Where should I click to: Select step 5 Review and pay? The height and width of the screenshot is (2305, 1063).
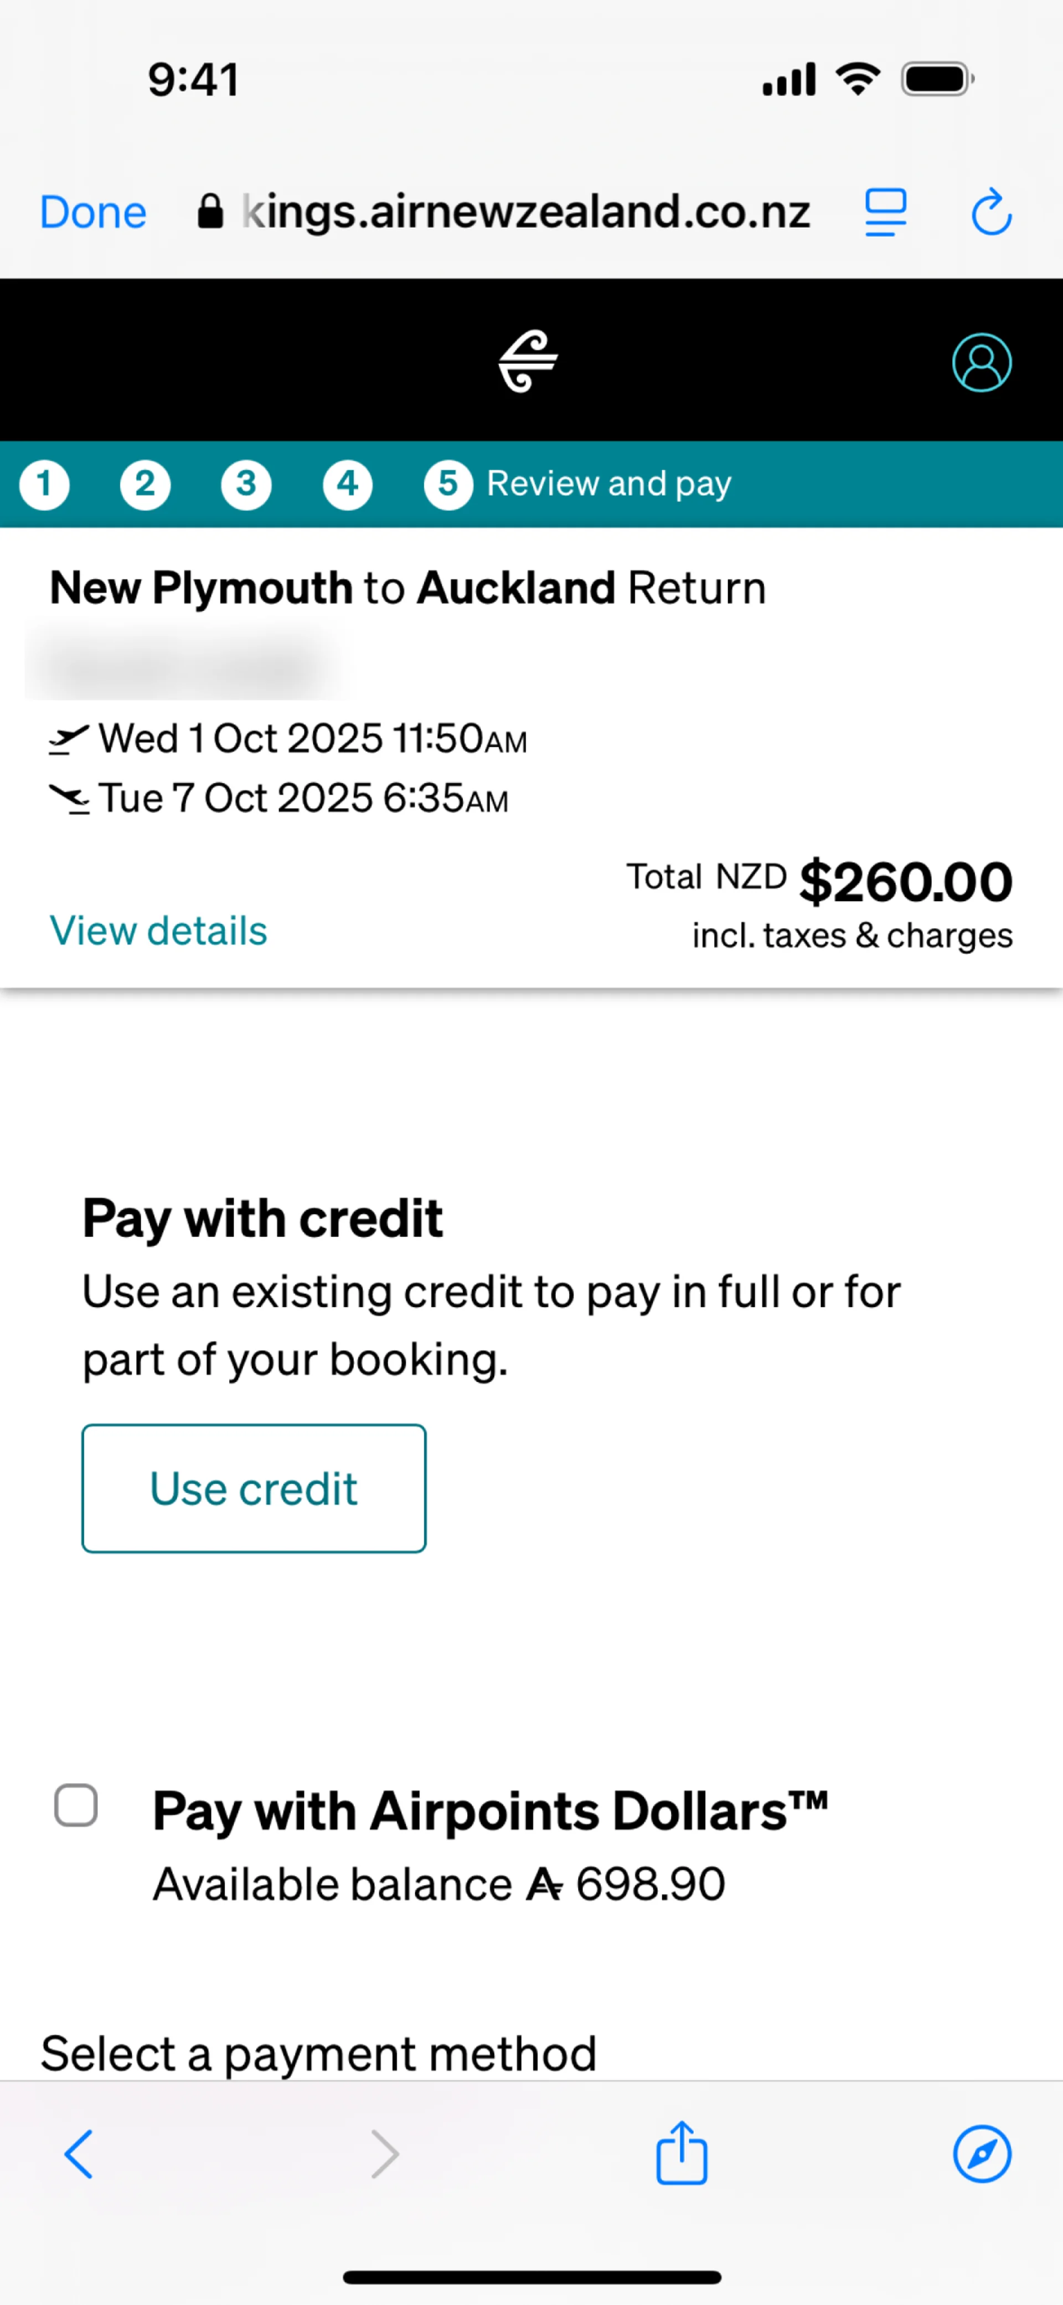click(577, 484)
